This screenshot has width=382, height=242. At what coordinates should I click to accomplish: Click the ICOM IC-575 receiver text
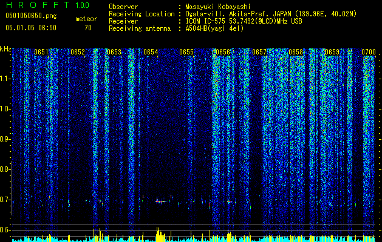point(244,21)
